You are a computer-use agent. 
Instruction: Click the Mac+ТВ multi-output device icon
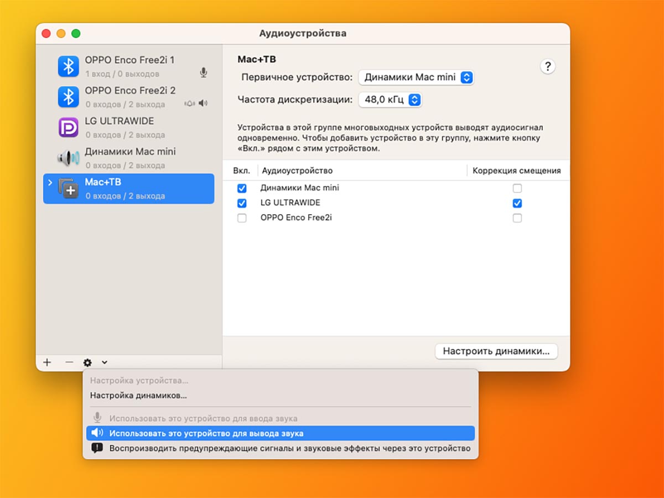[69, 189]
